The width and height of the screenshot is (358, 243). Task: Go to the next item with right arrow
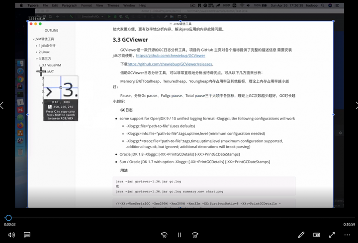[x=356, y=105]
